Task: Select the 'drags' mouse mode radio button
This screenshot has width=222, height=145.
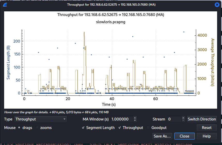Action: 19,128
